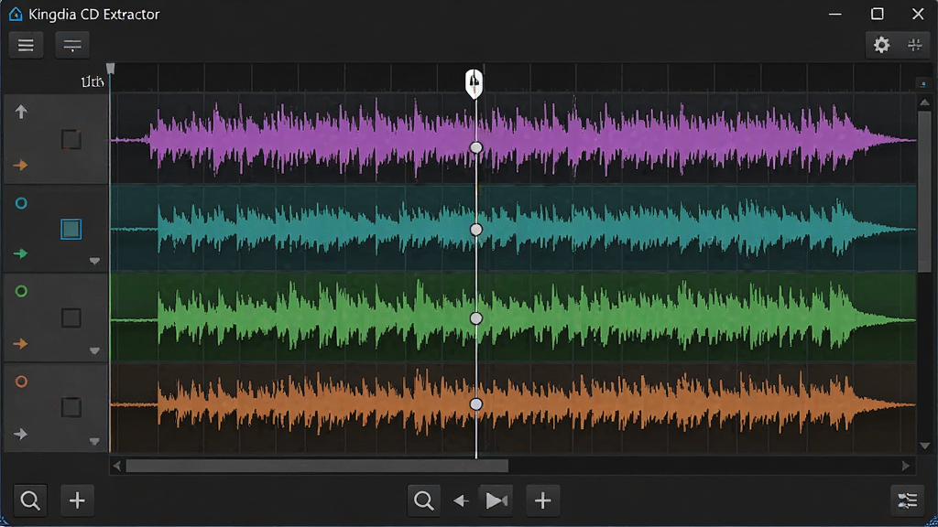
Task: Expand the teal track dropdown arrow
Action: pyautogui.click(x=94, y=261)
